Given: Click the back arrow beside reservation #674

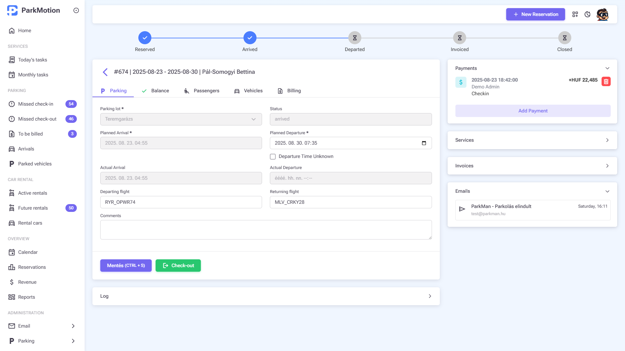Looking at the screenshot, I should tap(105, 72).
